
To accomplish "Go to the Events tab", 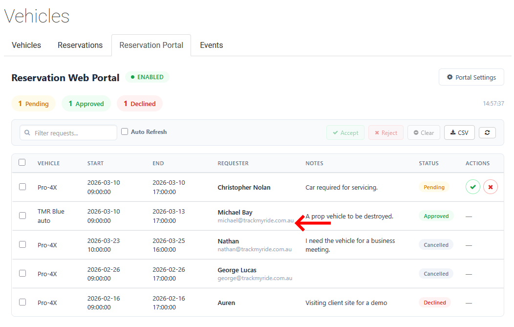I will pyautogui.click(x=211, y=45).
